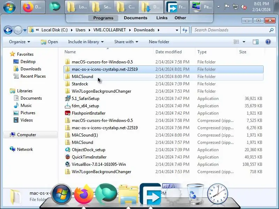Select the Documents tab in dock menu

(136, 18)
